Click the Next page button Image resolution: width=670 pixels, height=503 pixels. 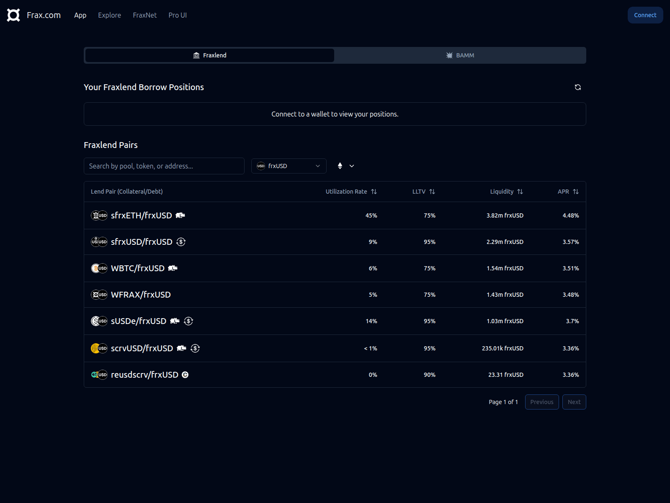point(574,402)
